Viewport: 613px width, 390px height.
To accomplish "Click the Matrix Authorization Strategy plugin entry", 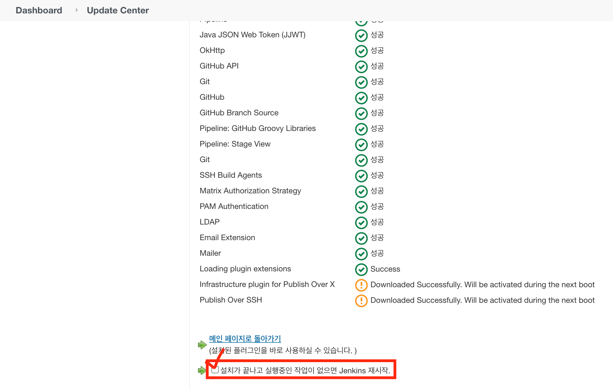I will pos(250,191).
